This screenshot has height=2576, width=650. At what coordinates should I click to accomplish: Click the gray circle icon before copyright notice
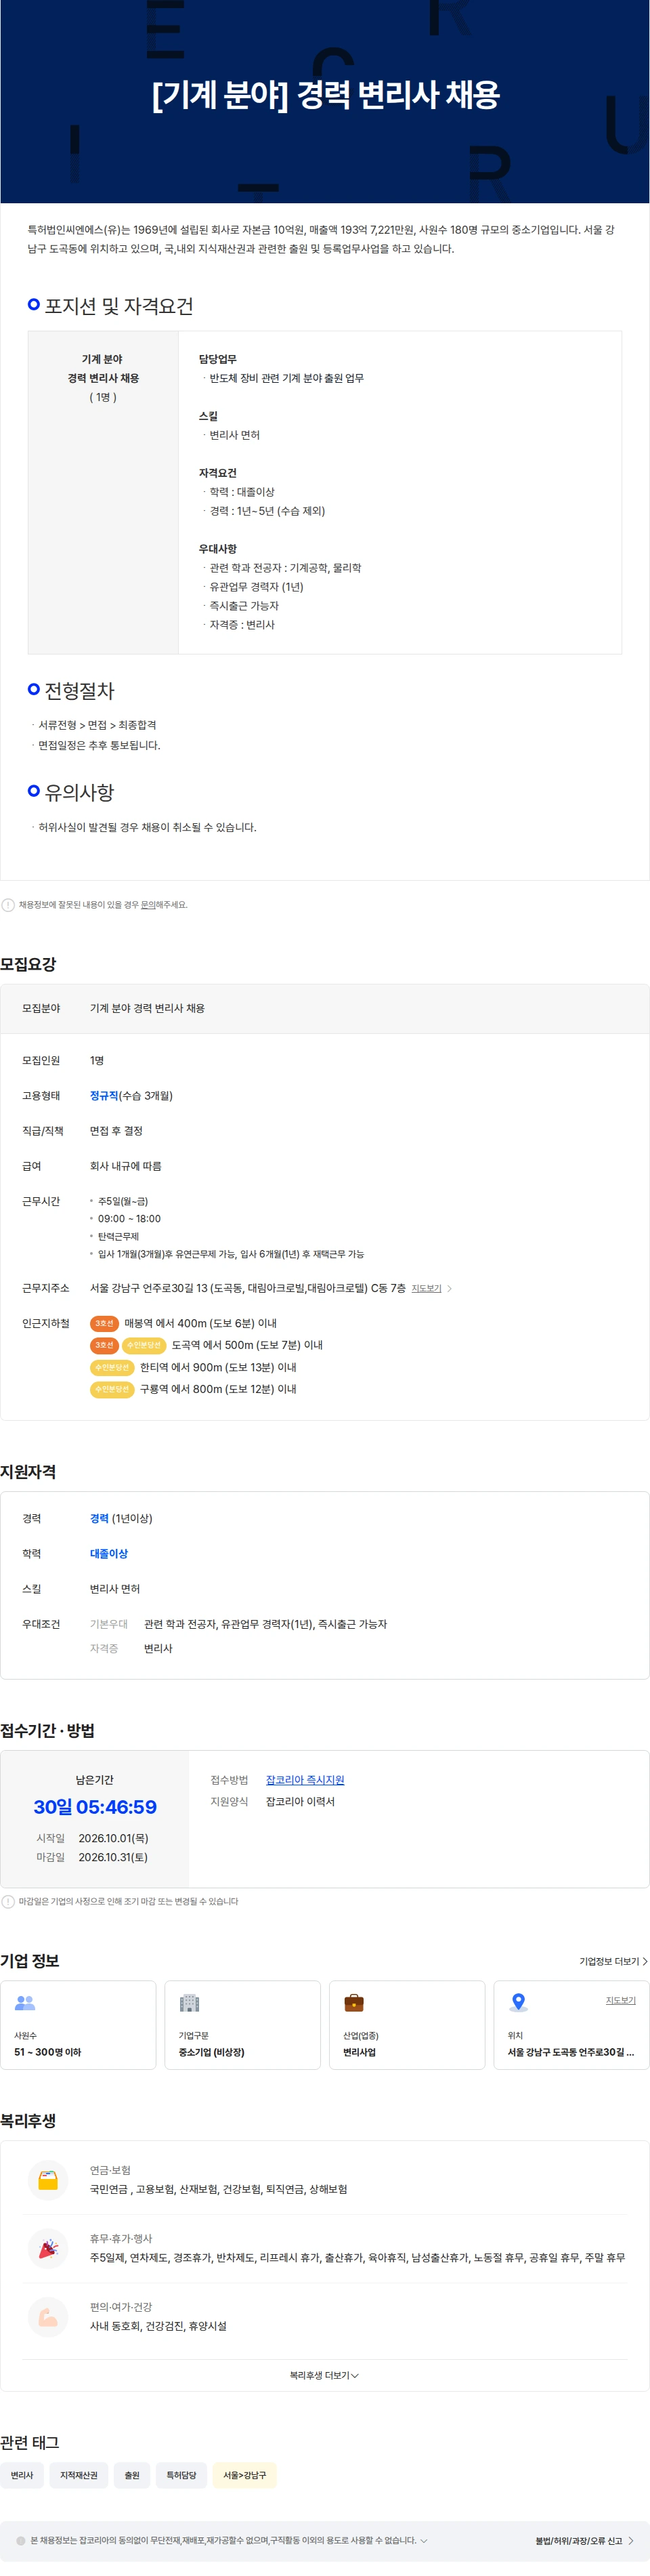point(21,2541)
